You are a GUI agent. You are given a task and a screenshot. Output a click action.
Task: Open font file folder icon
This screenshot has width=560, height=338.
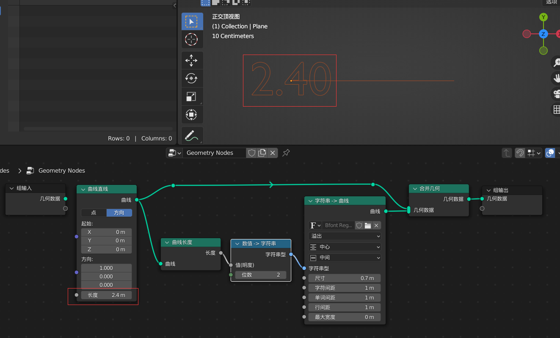(x=367, y=225)
